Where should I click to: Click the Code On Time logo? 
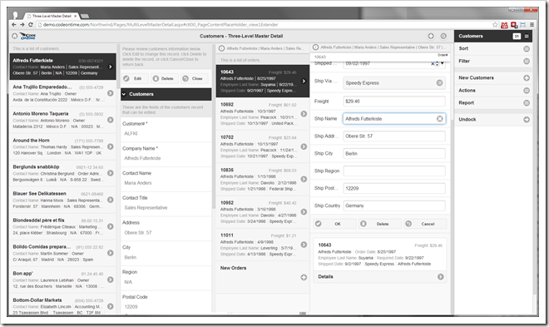pos(28,36)
